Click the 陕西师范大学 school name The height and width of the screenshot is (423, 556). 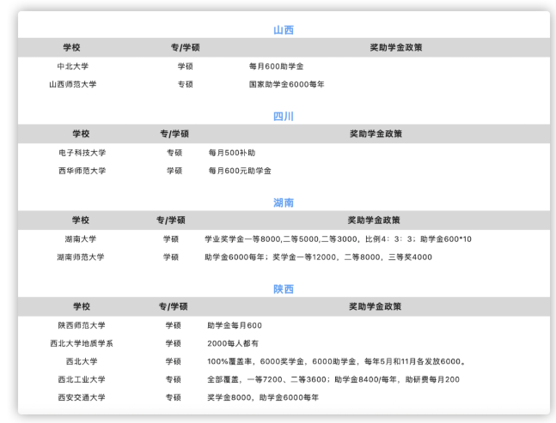[82, 325]
